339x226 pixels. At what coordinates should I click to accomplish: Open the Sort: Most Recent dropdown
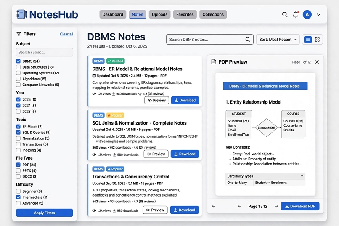point(278,40)
